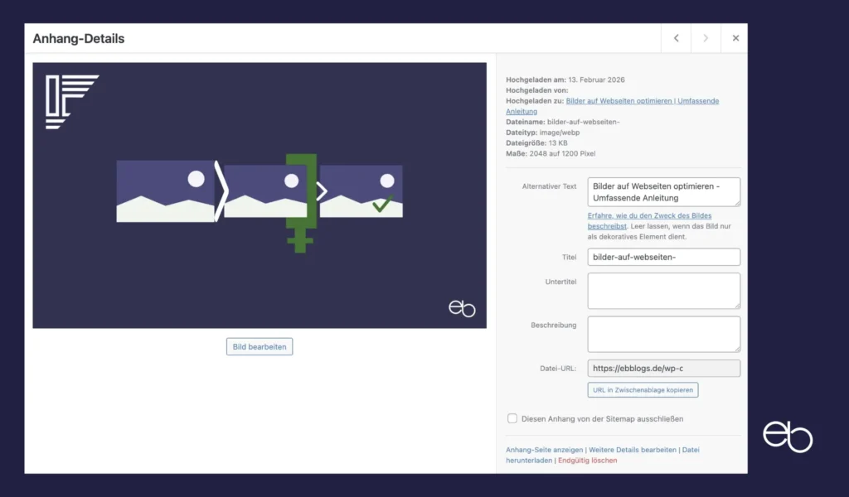Click the next attachment arrow
Image resolution: width=849 pixels, height=497 pixels.
point(704,38)
